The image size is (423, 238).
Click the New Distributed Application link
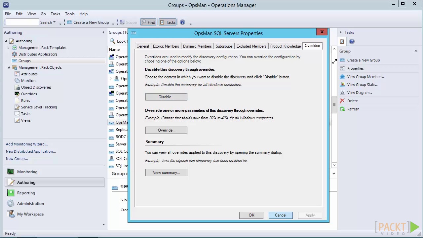31,151
